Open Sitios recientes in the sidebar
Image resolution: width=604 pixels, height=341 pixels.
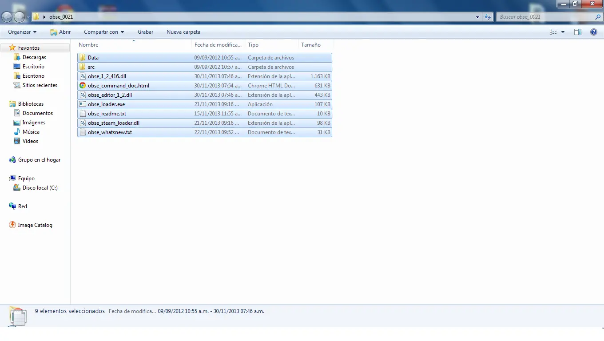coord(40,85)
